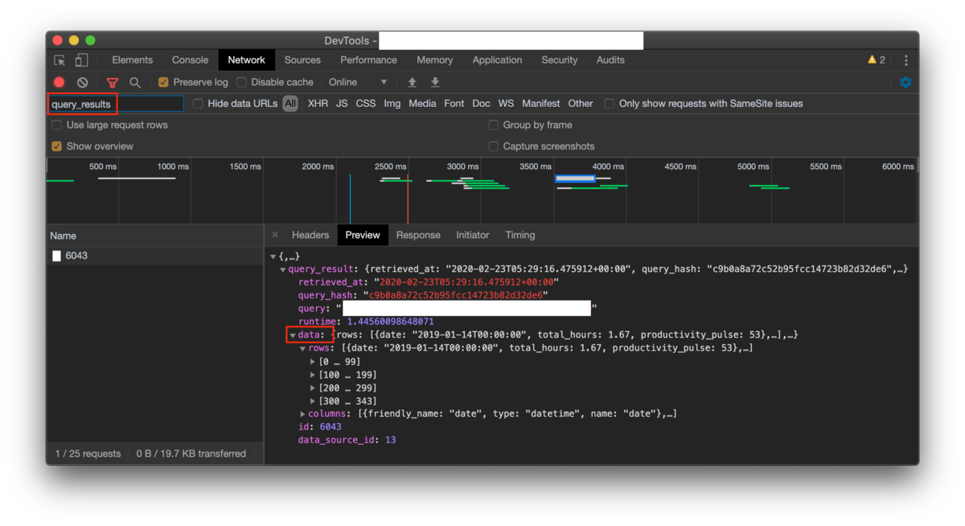Show the Timing tab
The height and width of the screenshot is (526, 965).
pos(519,235)
